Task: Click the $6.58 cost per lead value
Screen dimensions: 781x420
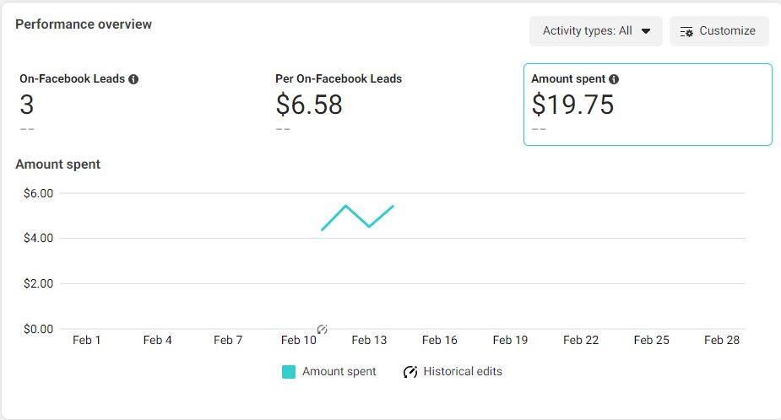Action: click(x=309, y=105)
